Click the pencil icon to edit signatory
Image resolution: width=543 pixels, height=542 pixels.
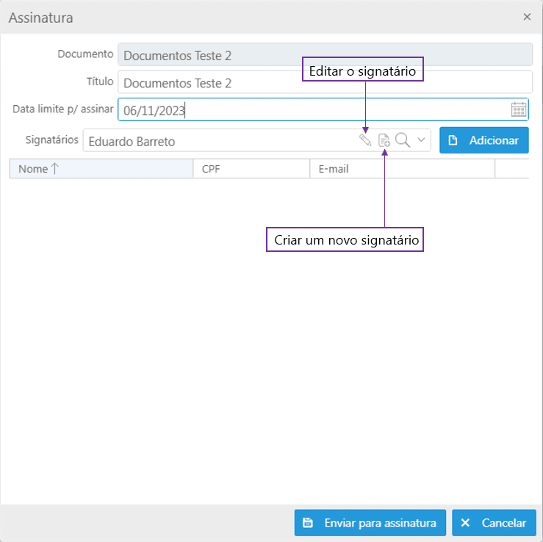(365, 140)
